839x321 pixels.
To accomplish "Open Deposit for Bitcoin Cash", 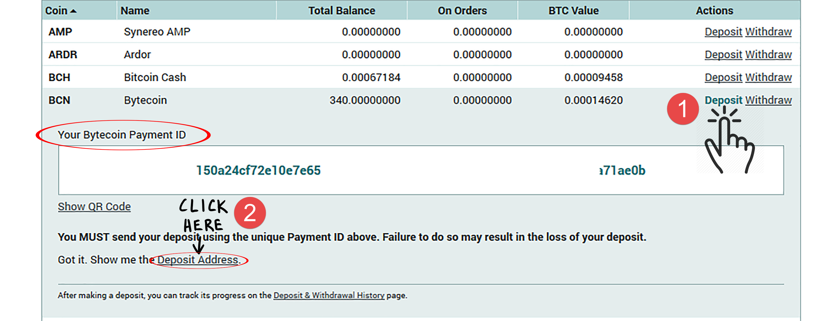I will click(723, 77).
